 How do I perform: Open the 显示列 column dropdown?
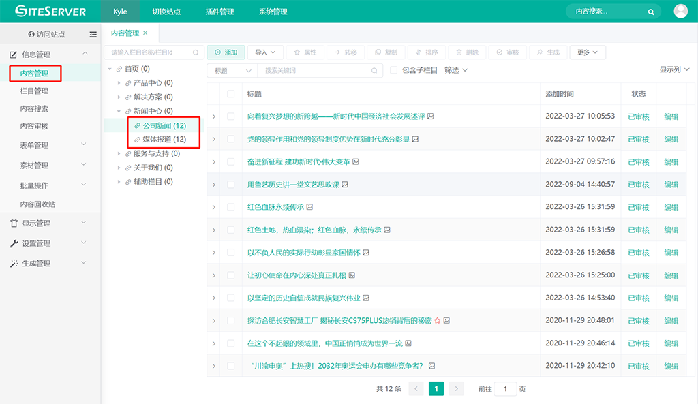[x=674, y=69]
